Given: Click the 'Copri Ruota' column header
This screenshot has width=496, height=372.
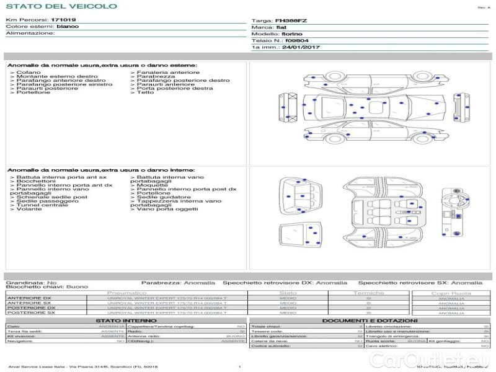Looking at the screenshot, I should point(451,293).
